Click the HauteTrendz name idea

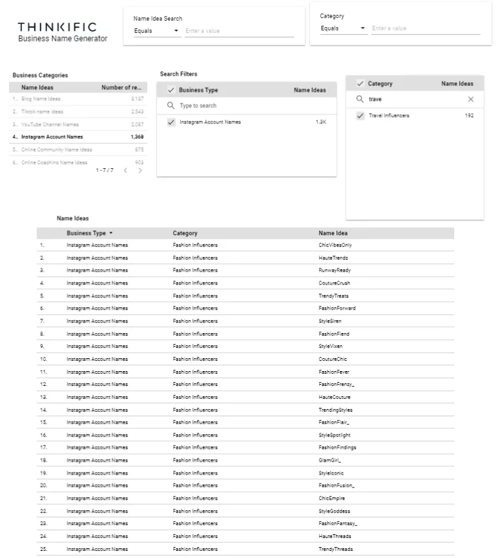pyautogui.click(x=333, y=258)
